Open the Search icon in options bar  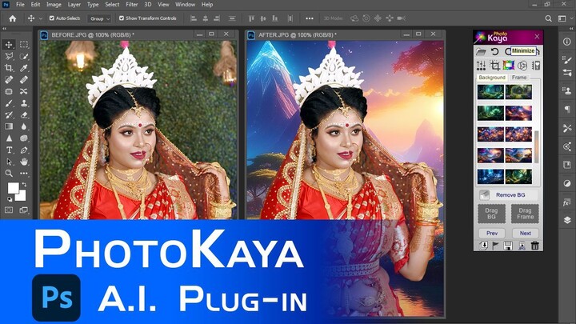(548, 18)
